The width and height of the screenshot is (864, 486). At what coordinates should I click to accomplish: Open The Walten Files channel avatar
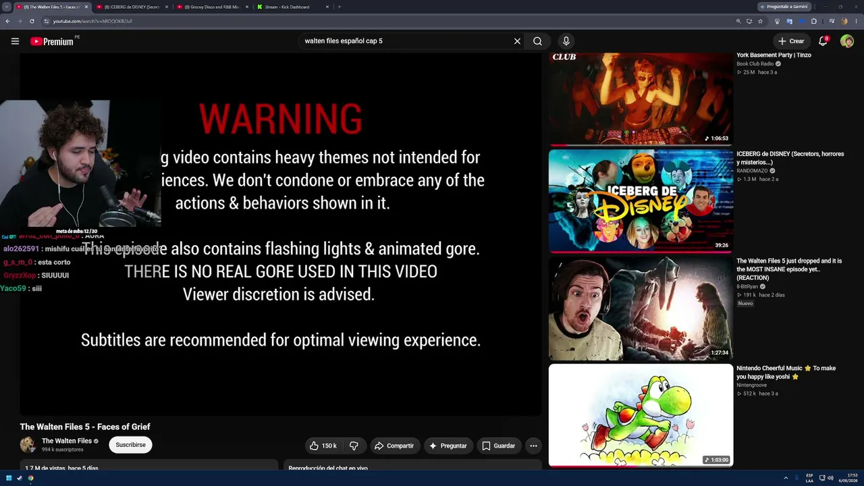(28, 444)
